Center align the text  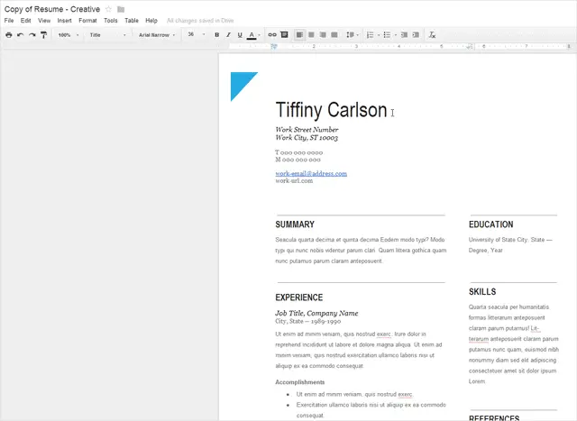pyautogui.click(x=311, y=35)
